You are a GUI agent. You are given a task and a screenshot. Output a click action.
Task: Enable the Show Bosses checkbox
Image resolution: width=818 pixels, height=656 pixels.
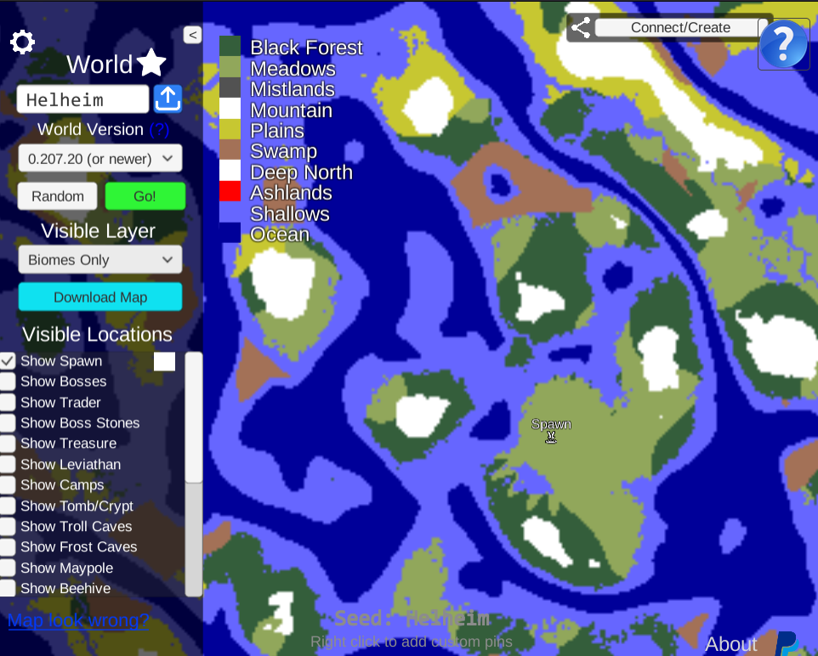click(x=8, y=382)
